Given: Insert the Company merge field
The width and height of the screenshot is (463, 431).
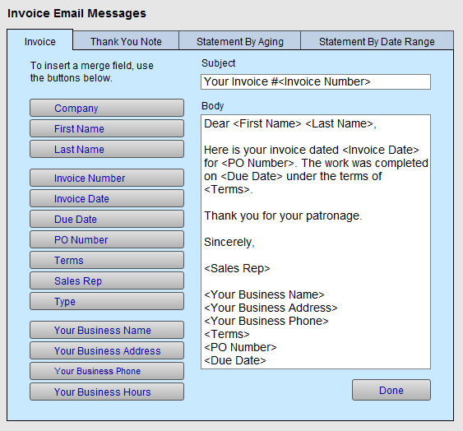Looking at the screenshot, I should click(107, 108).
